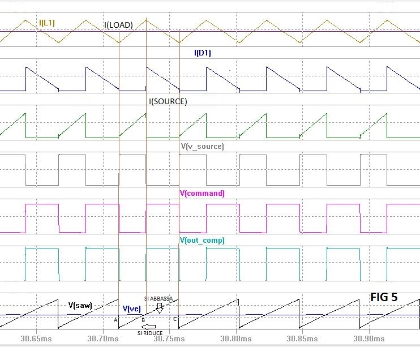Select the V(out_comp) trace label
Screen dimensions: 420x347
(x=202, y=240)
